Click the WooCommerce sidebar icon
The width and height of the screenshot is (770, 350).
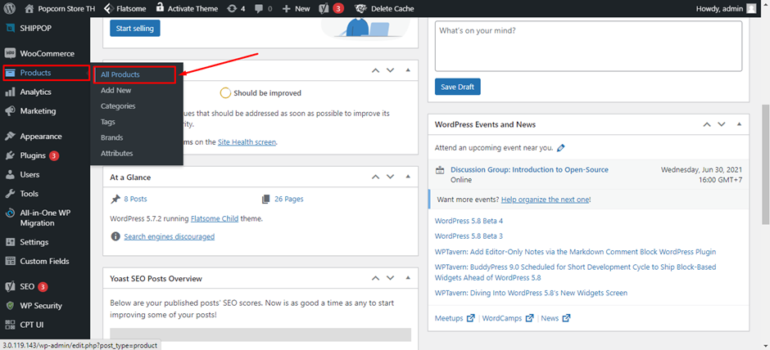(10, 53)
